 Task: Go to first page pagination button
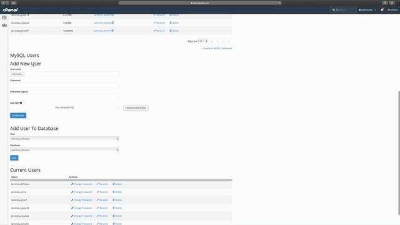pyautogui.click(x=212, y=41)
